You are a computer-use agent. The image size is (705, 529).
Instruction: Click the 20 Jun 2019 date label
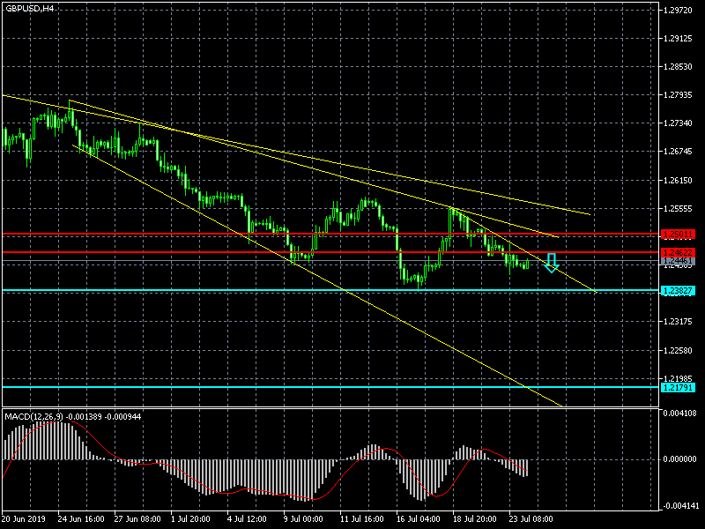tap(24, 520)
